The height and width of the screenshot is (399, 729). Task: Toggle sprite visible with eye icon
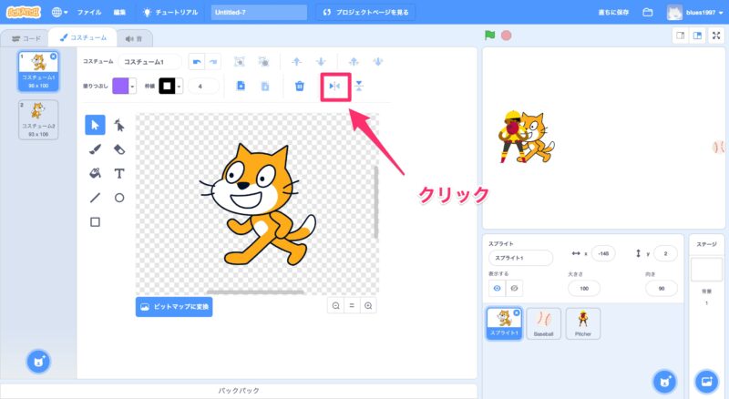tap(496, 288)
